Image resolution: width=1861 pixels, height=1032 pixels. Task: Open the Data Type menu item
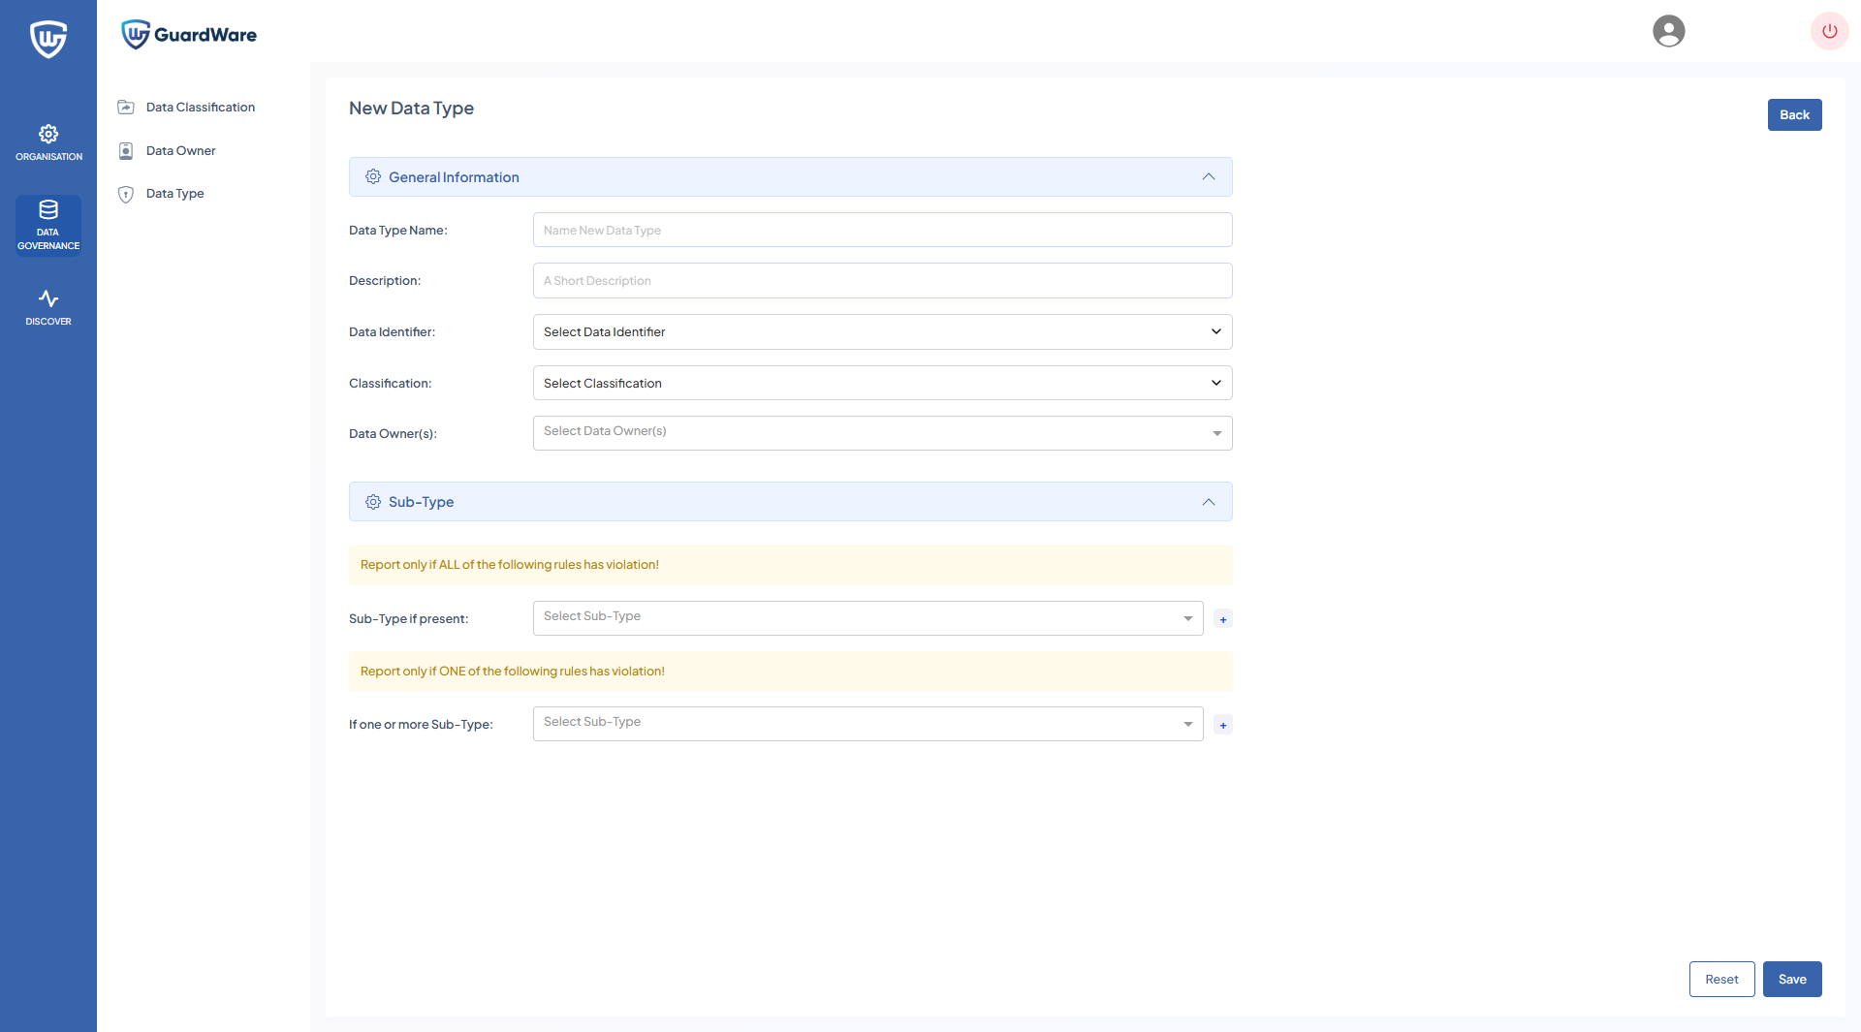tap(174, 194)
